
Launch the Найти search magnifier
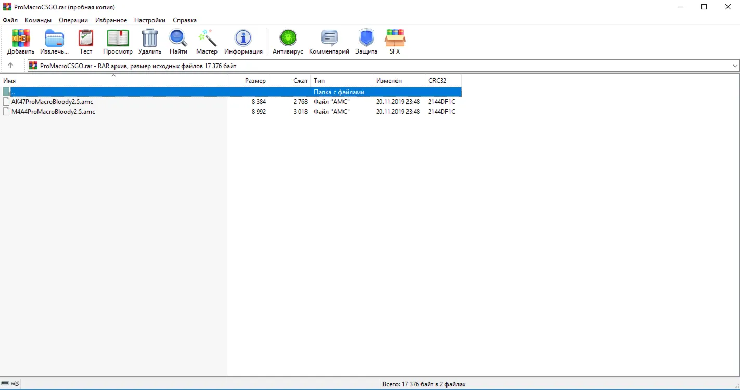pos(178,42)
